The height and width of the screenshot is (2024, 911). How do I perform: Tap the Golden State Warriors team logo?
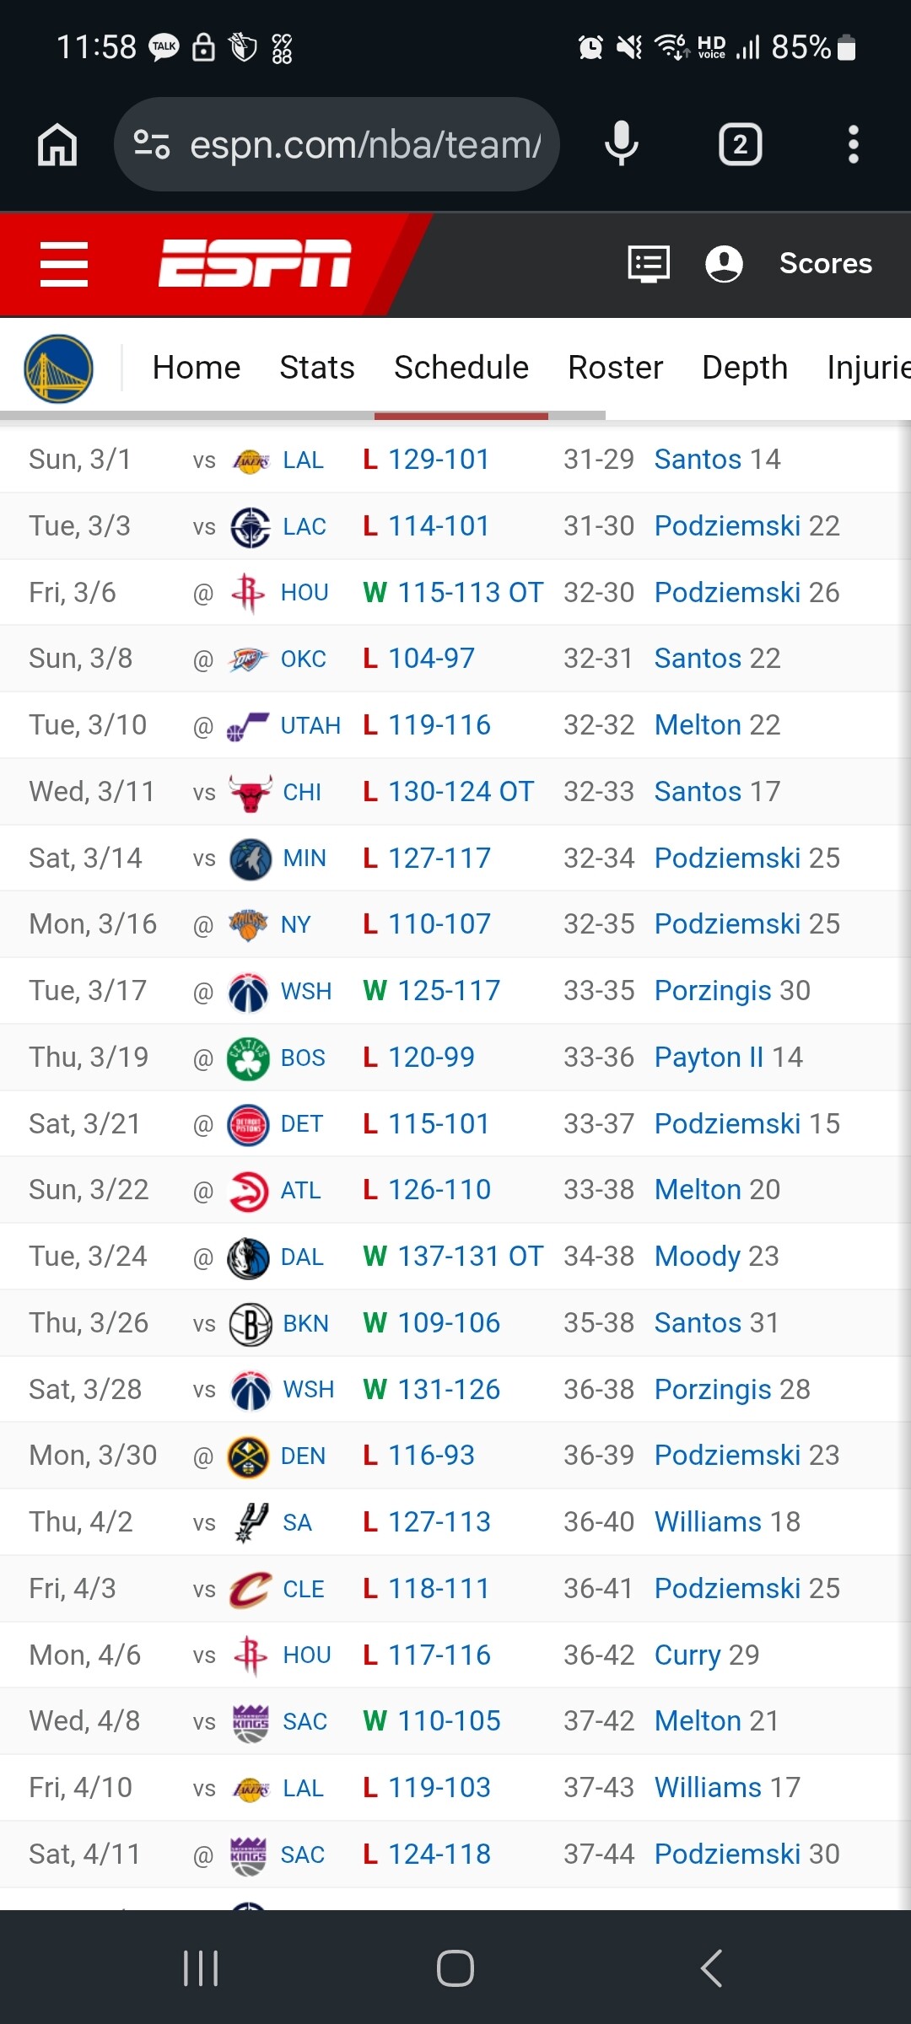[59, 369]
